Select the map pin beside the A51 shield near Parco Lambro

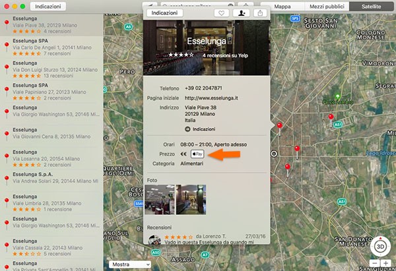pyautogui.click(x=331, y=117)
